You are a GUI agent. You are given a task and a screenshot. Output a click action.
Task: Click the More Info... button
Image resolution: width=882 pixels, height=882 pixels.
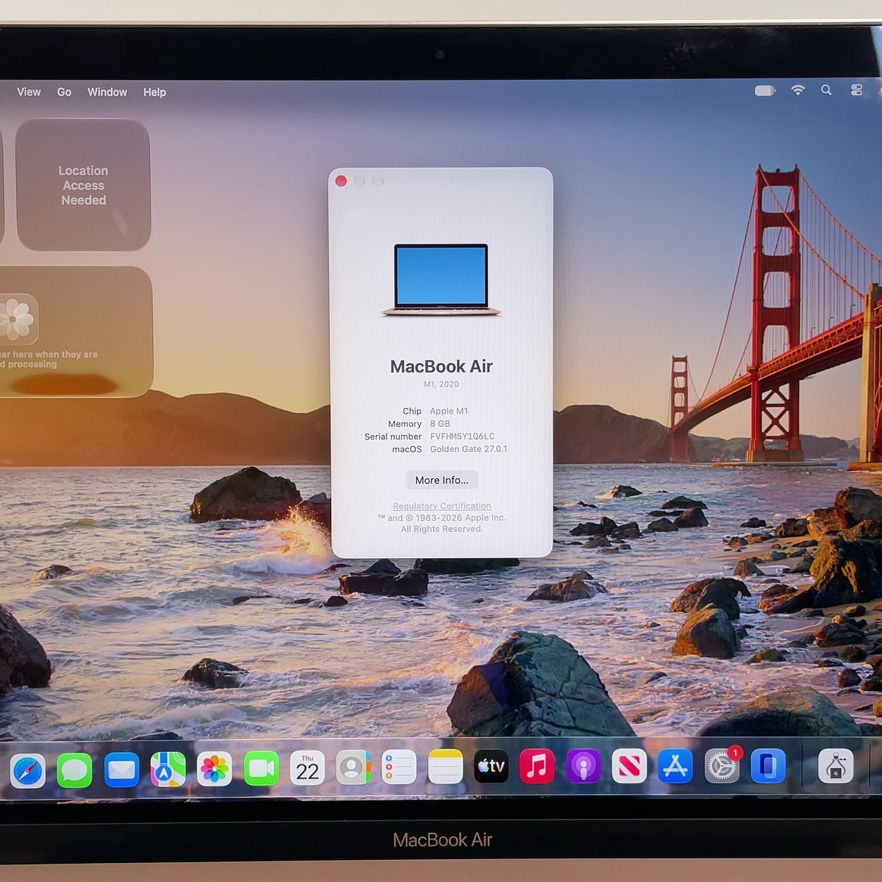[x=442, y=480]
